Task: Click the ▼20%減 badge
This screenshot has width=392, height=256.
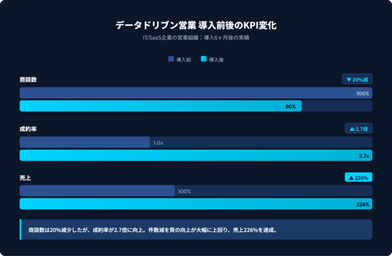Action: (357, 79)
